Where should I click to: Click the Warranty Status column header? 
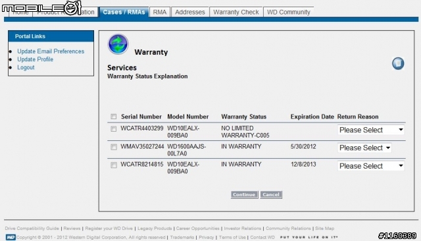243,117
